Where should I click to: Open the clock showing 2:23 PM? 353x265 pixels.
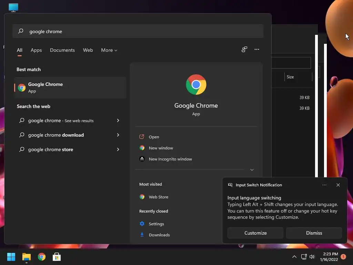tap(329, 257)
